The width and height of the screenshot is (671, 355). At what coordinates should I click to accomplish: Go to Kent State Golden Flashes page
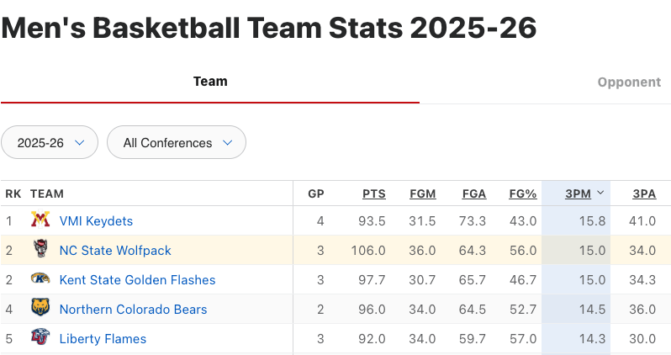[137, 280]
